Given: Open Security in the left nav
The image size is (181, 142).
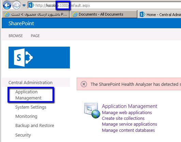Looking at the screenshot, I should point(23,135).
